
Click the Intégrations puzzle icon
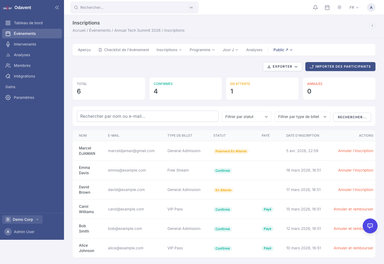pyautogui.click(x=8, y=76)
